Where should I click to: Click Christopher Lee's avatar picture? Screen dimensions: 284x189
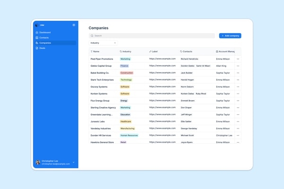38,162
